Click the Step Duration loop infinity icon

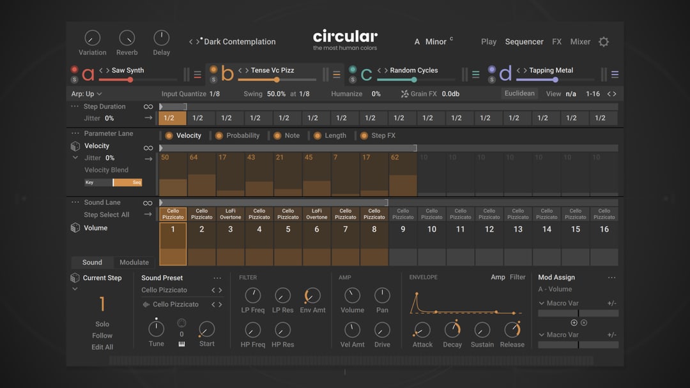[148, 107]
